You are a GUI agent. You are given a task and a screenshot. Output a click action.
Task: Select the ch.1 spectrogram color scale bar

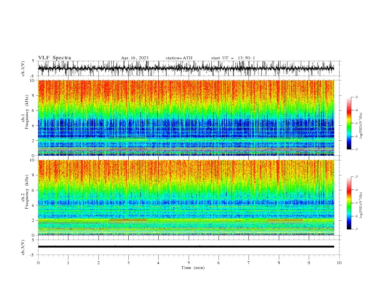(x=349, y=123)
